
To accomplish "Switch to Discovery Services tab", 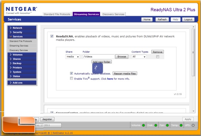I will click(x=113, y=14).
